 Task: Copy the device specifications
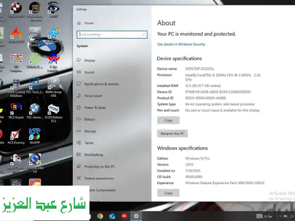coord(168,120)
